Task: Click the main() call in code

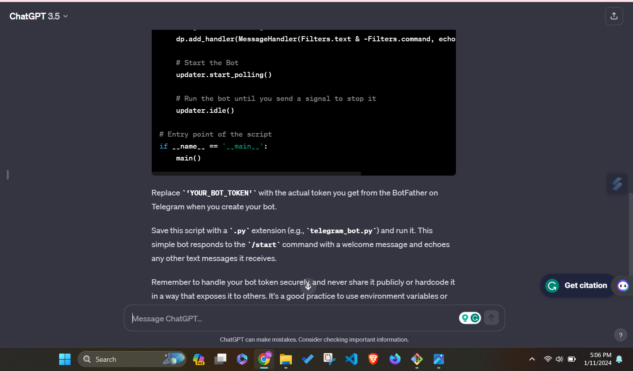Action: (189, 158)
